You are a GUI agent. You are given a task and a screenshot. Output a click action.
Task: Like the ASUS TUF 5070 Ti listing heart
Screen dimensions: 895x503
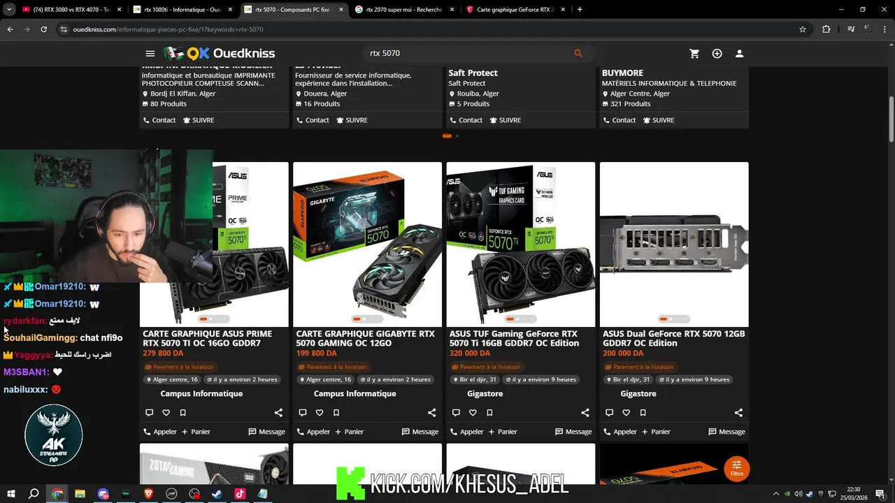coord(473,413)
